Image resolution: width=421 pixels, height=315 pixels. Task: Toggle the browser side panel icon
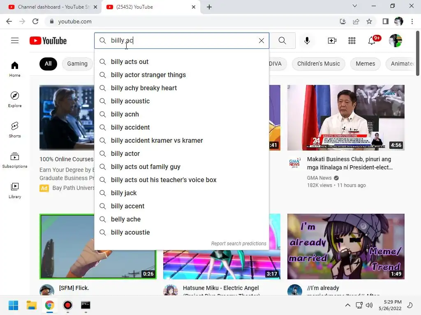click(386, 21)
